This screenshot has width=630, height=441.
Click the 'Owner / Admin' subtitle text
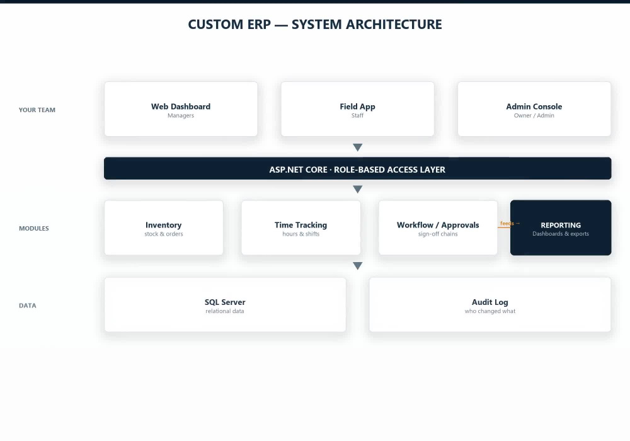(x=534, y=116)
